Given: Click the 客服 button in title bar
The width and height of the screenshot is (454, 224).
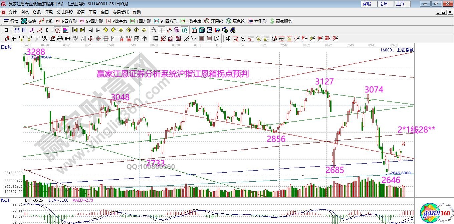Looking at the screenshot, I should (x=367, y=4).
